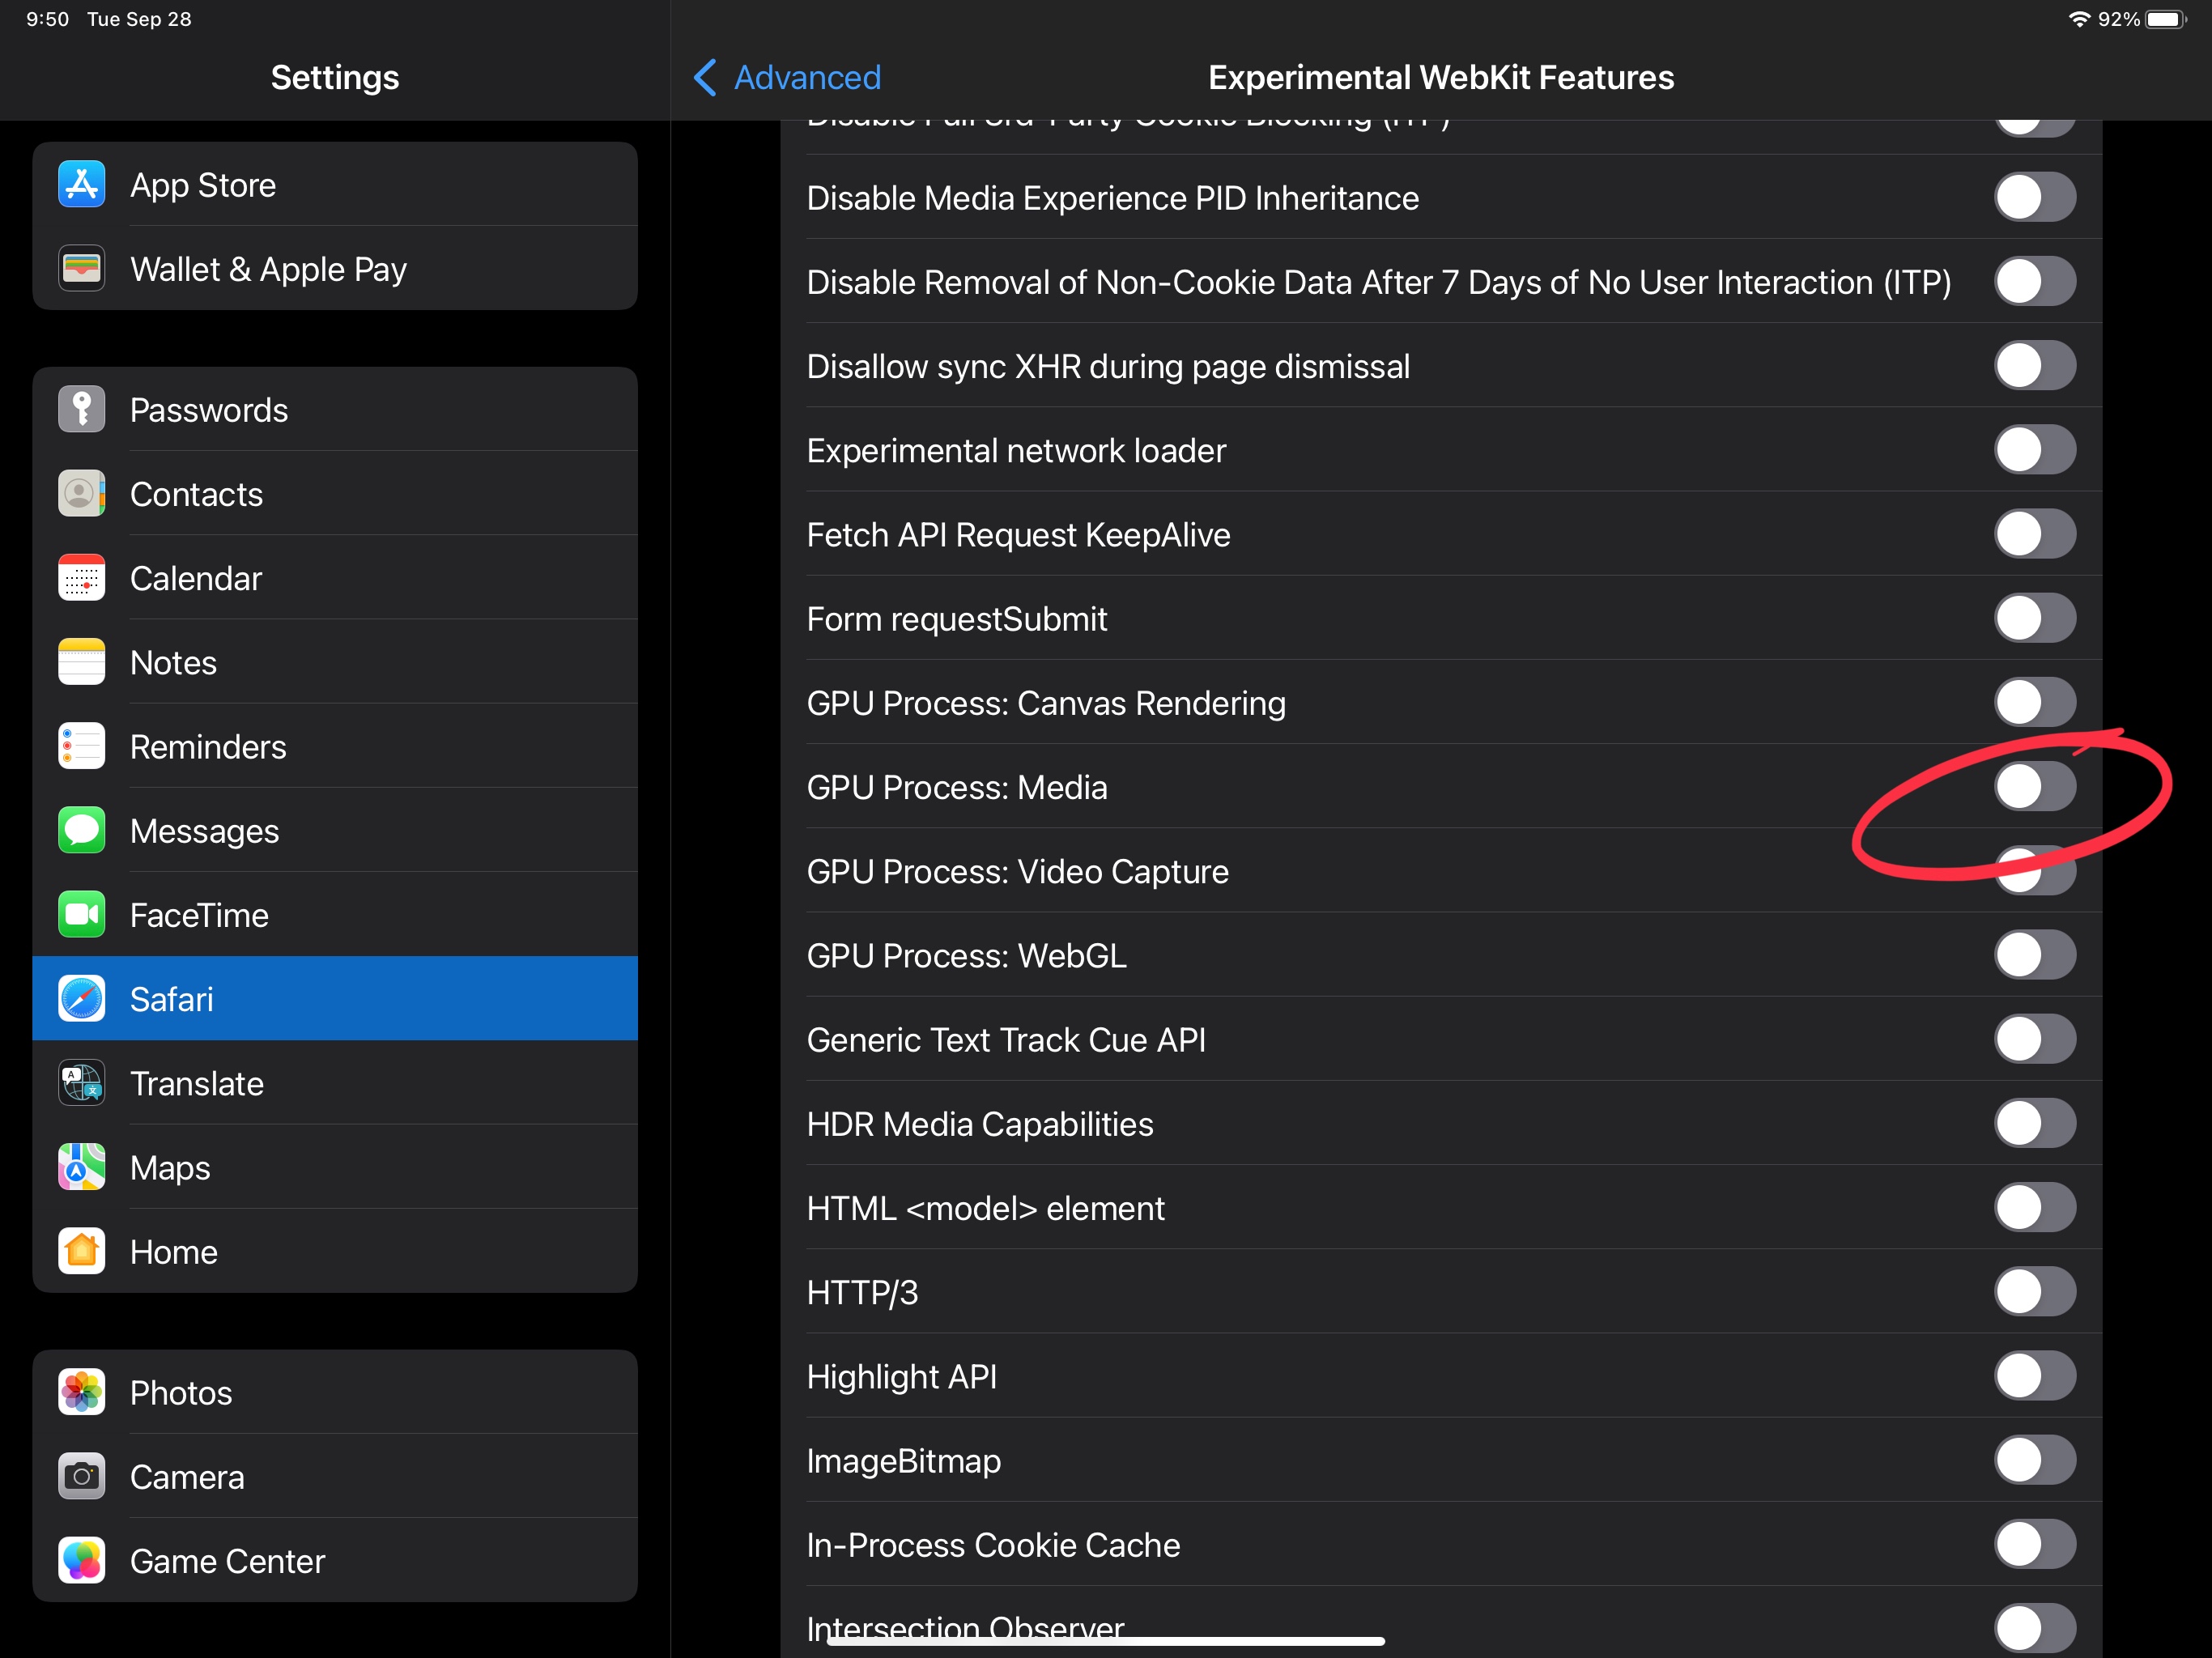The height and width of the screenshot is (1658, 2212).
Task: Tap the back chevron beside Advanced
Action: pos(705,77)
